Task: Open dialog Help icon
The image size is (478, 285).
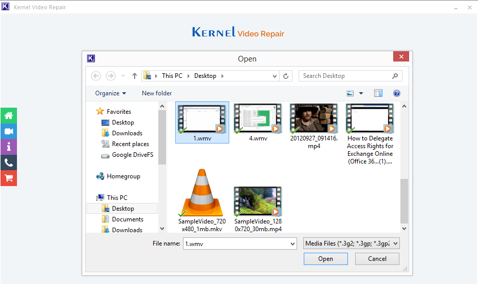Action: [x=397, y=93]
